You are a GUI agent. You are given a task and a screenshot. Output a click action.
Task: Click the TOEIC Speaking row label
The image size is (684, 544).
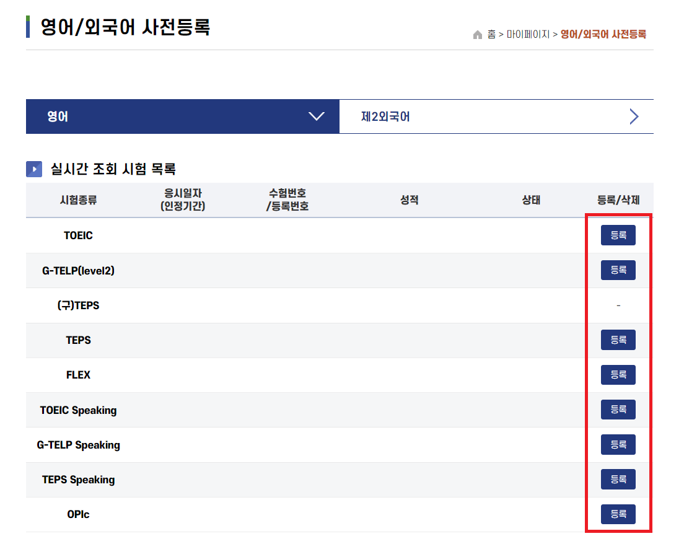[x=78, y=410]
